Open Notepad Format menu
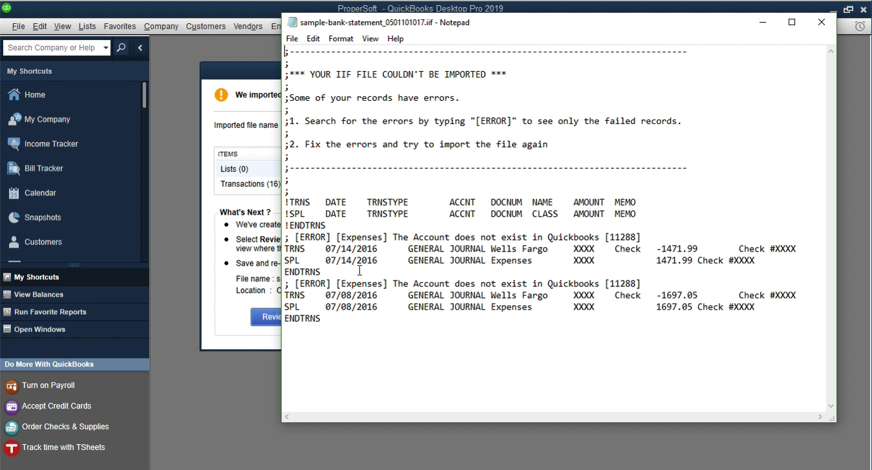 point(341,39)
